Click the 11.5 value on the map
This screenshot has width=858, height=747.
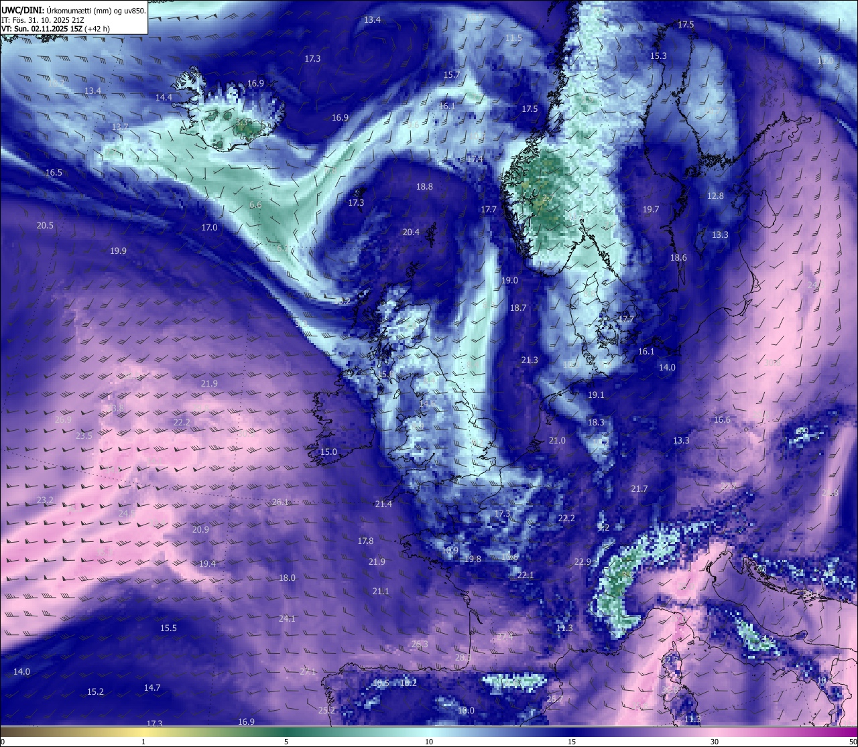click(514, 38)
